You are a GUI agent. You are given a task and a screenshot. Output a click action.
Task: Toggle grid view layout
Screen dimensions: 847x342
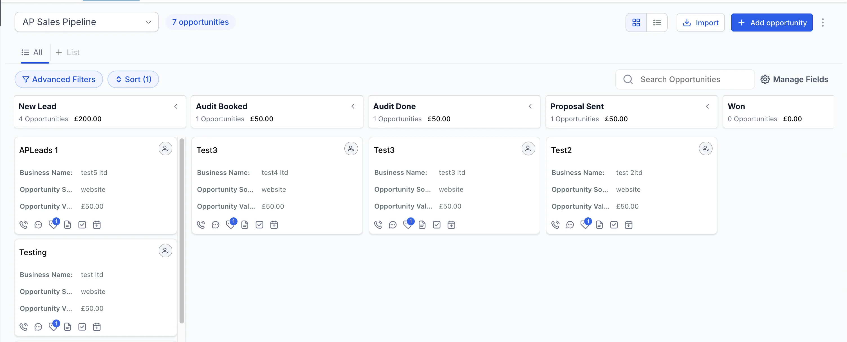pyautogui.click(x=636, y=22)
